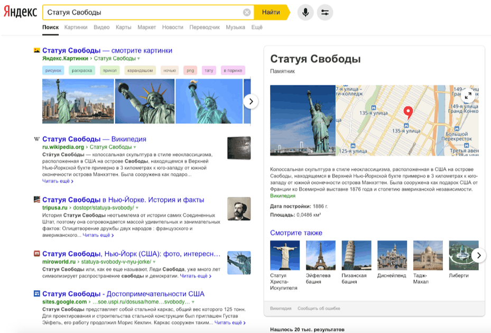Enable the png image filter
Image resolution: width=491 pixels, height=333 pixels.
coord(189,70)
